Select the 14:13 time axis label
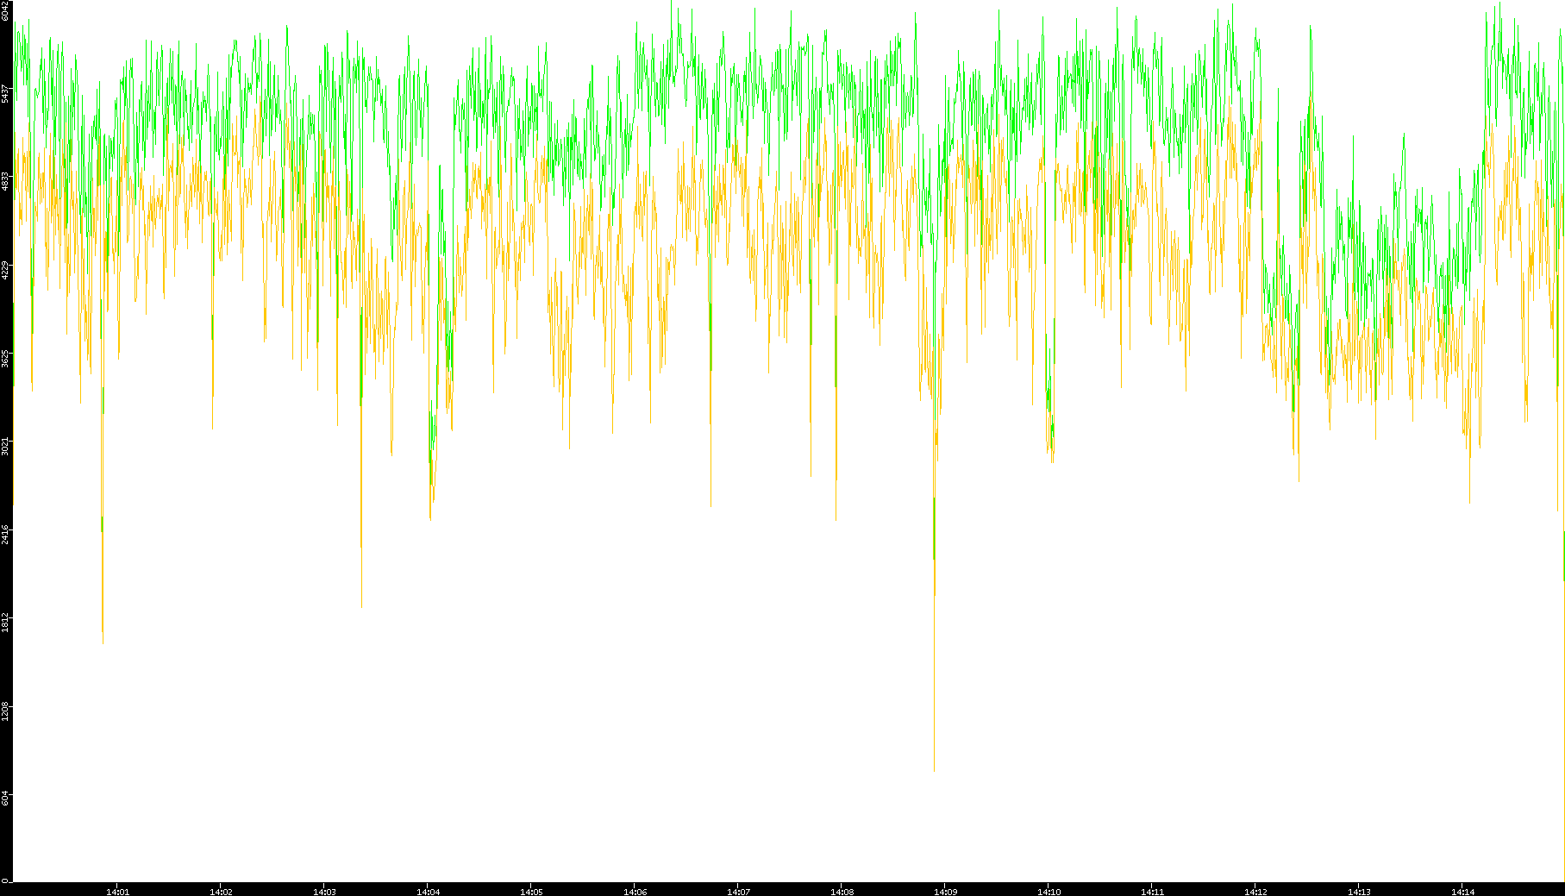This screenshot has width=1565, height=896. (x=1359, y=892)
